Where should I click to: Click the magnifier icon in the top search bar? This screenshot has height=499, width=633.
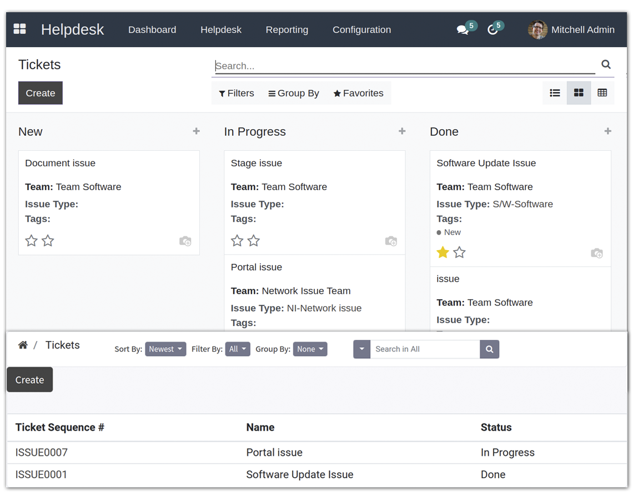pos(606,65)
